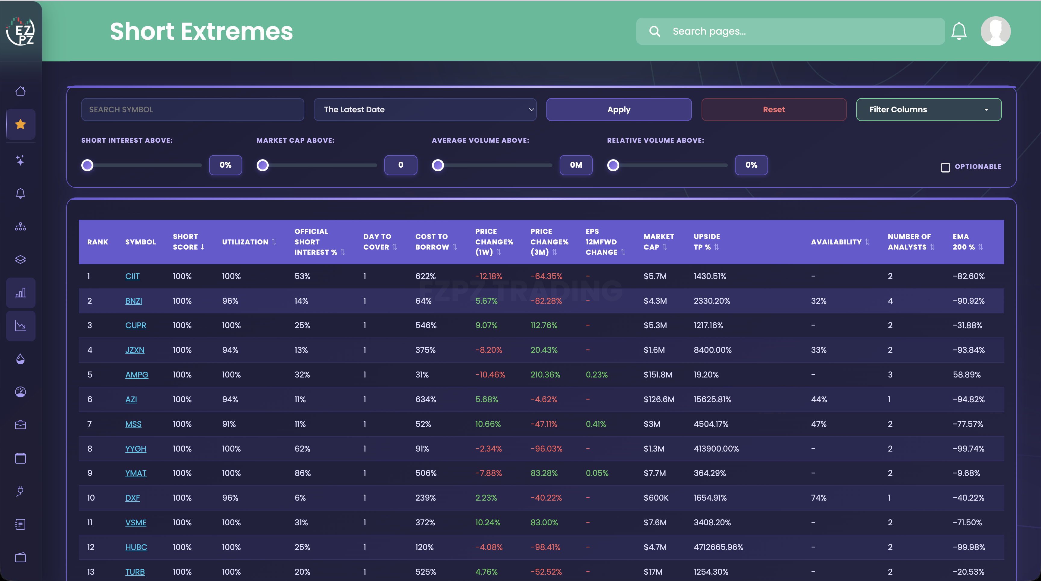Sort by Availability column

(x=867, y=242)
